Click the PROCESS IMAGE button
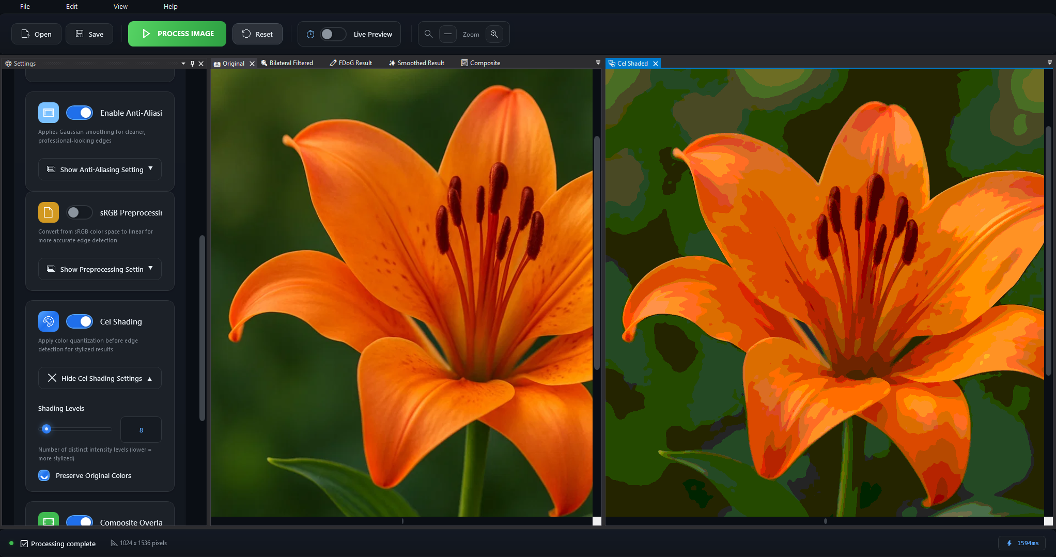Screen dimensions: 1056x557 coord(177,34)
